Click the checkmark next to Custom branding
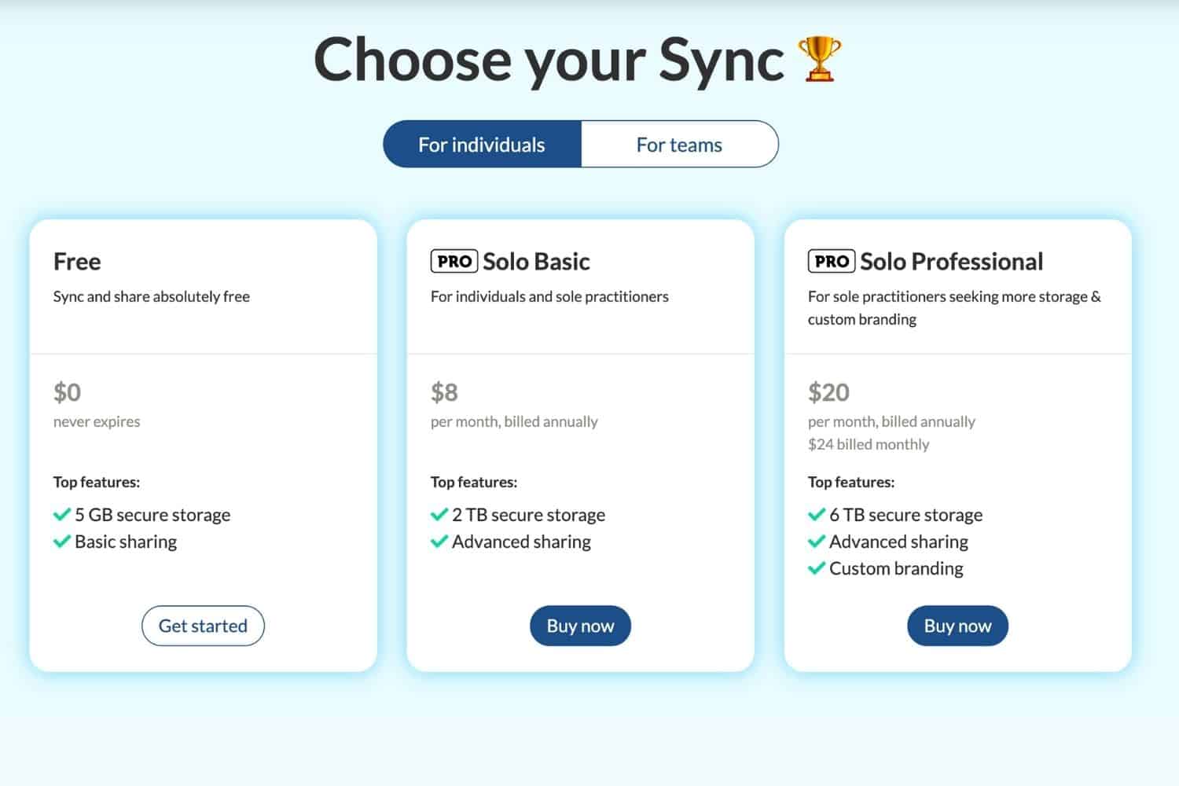 click(817, 568)
